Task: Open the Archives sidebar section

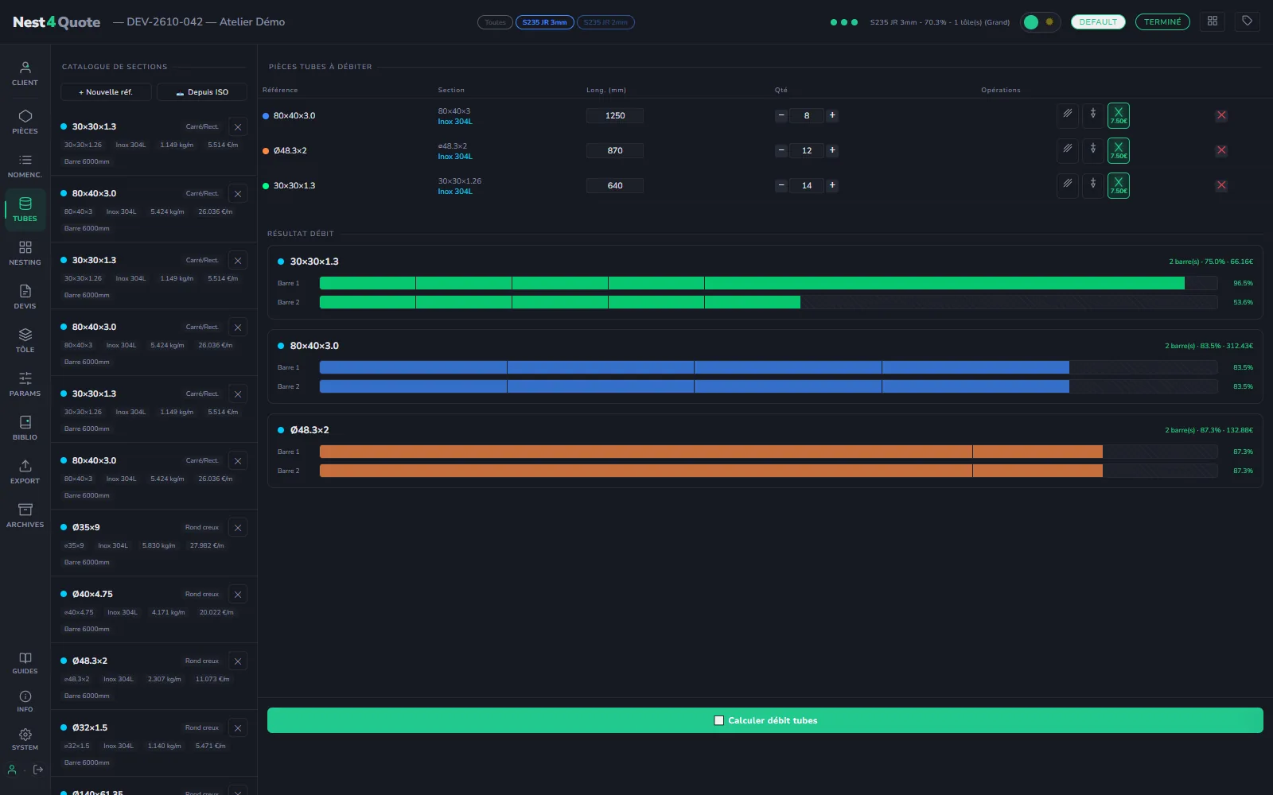Action: coord(25,515)
